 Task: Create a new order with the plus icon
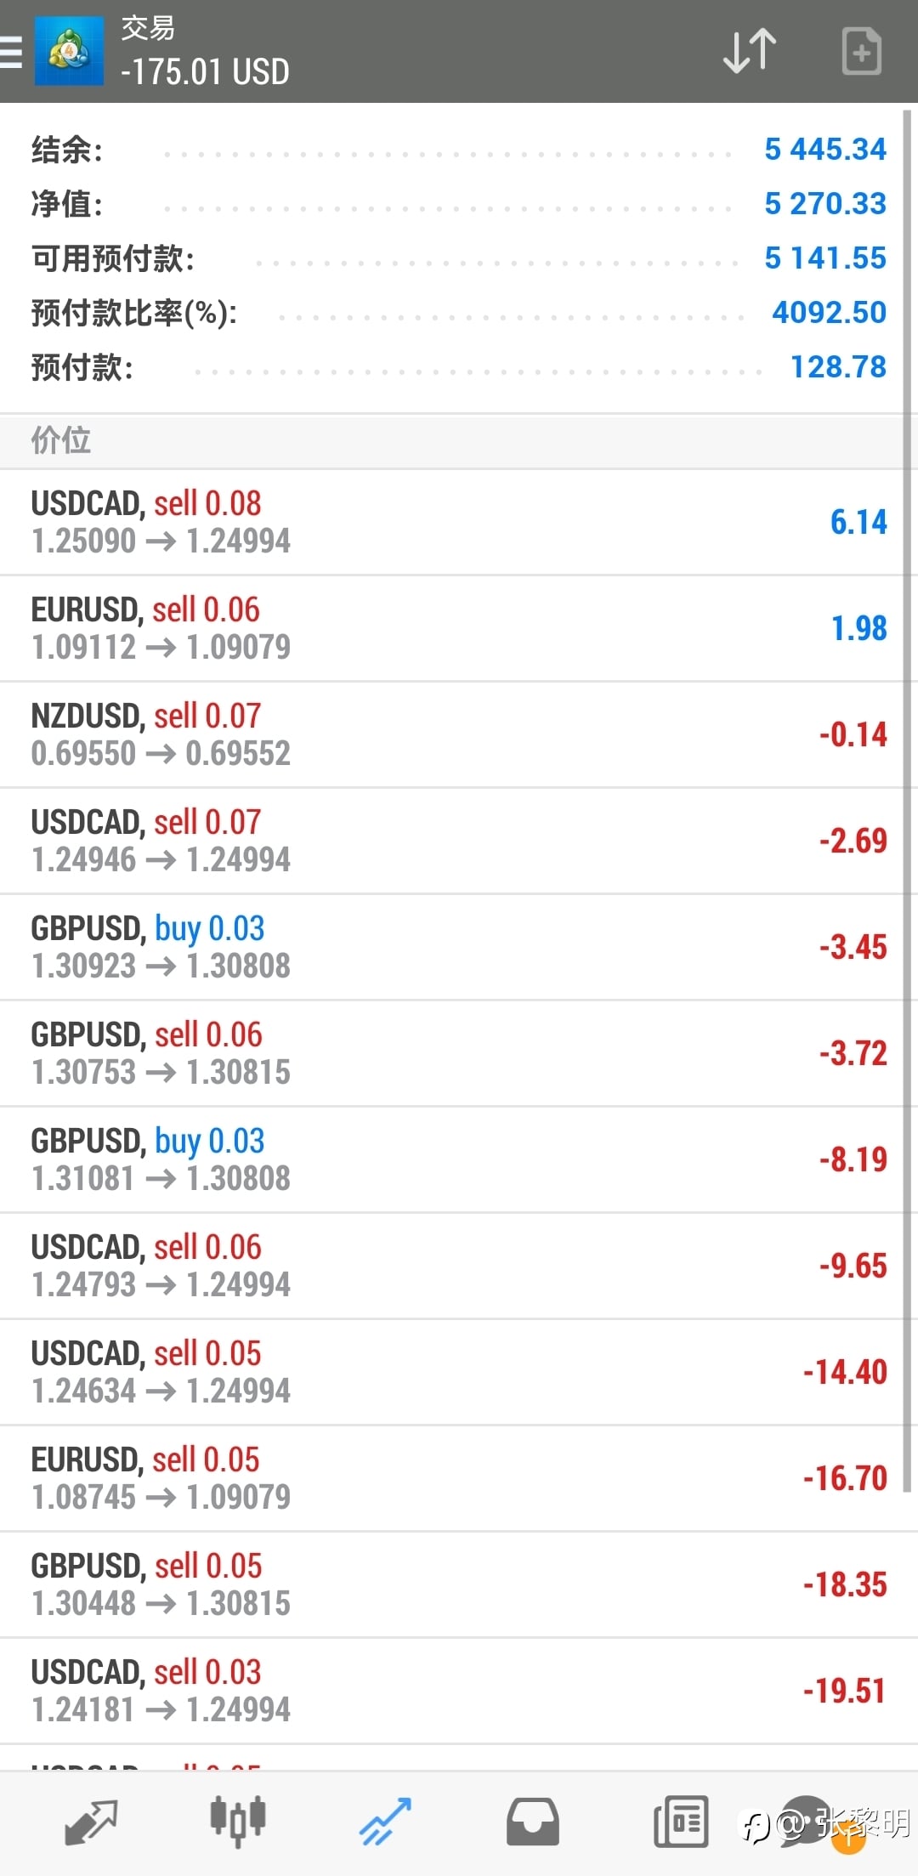(861, 51)
